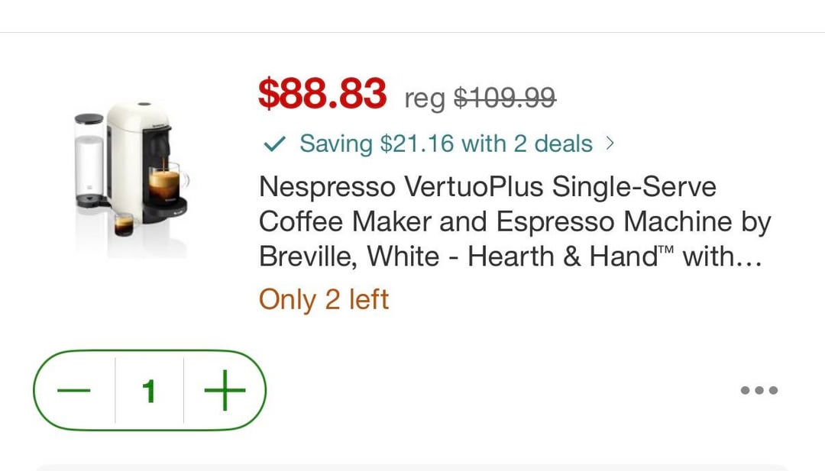Decrease quantity with the minus icon
The image size is (825, 471).
74,391
